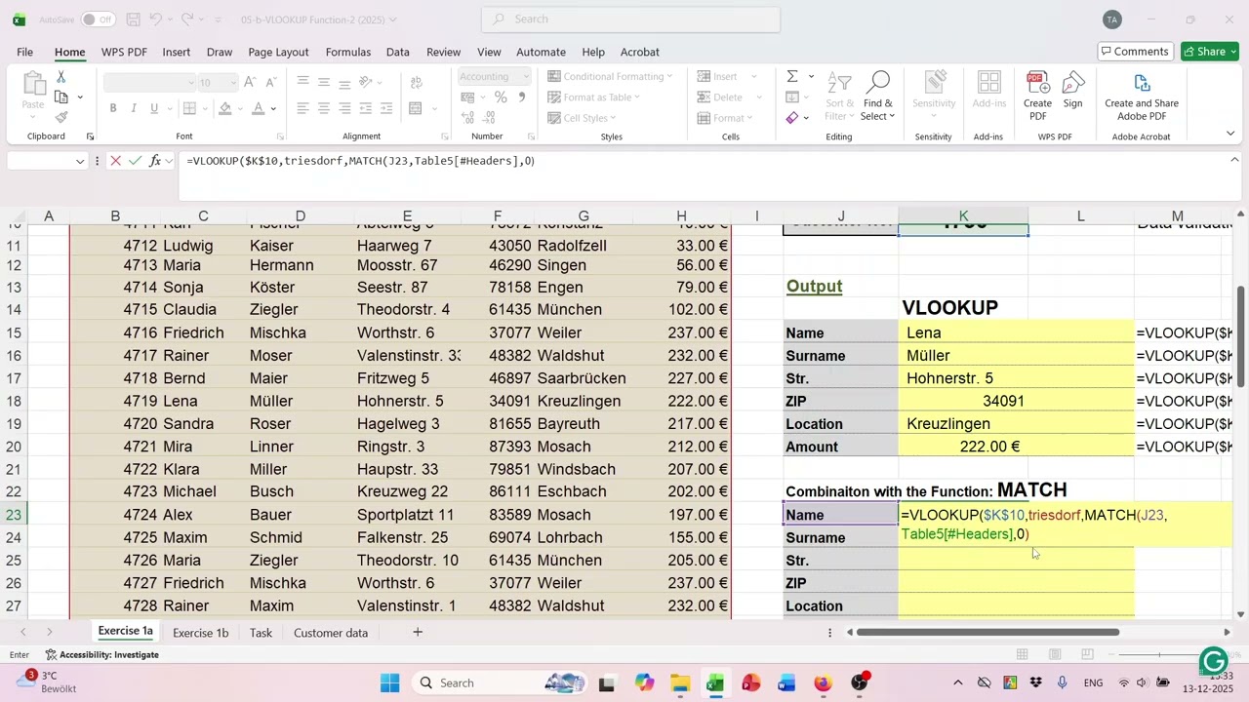Image resolution: width=1249 pixels, height=702 pixels.
Task: Toggle Bold formatting
Action: pyautogui.click(x=113, y=108)
